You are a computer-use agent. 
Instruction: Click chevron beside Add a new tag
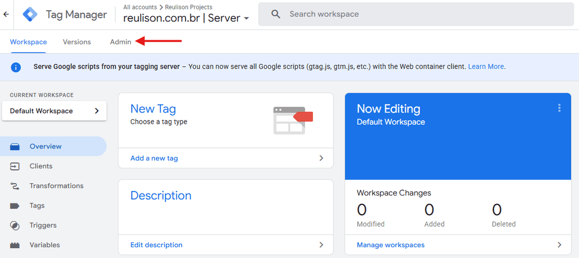point(321,158)
